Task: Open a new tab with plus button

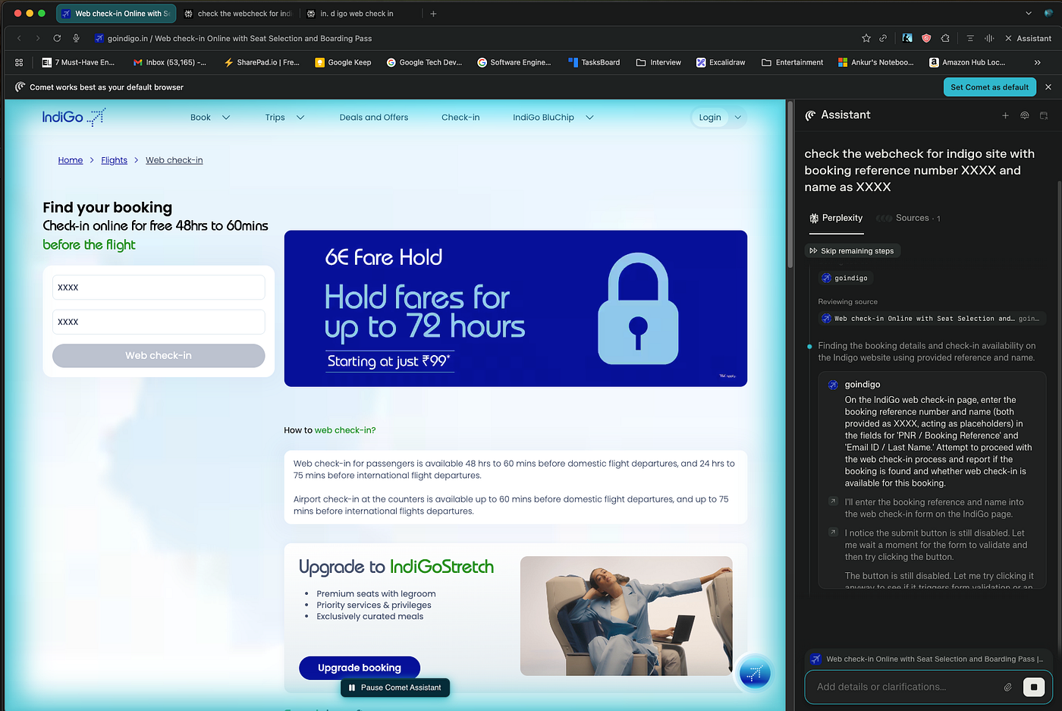Action: pyautogui.click(x=433, y=14)
